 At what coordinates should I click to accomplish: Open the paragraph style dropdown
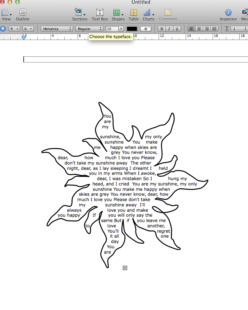pyautogui.click(x=14, y=29)
